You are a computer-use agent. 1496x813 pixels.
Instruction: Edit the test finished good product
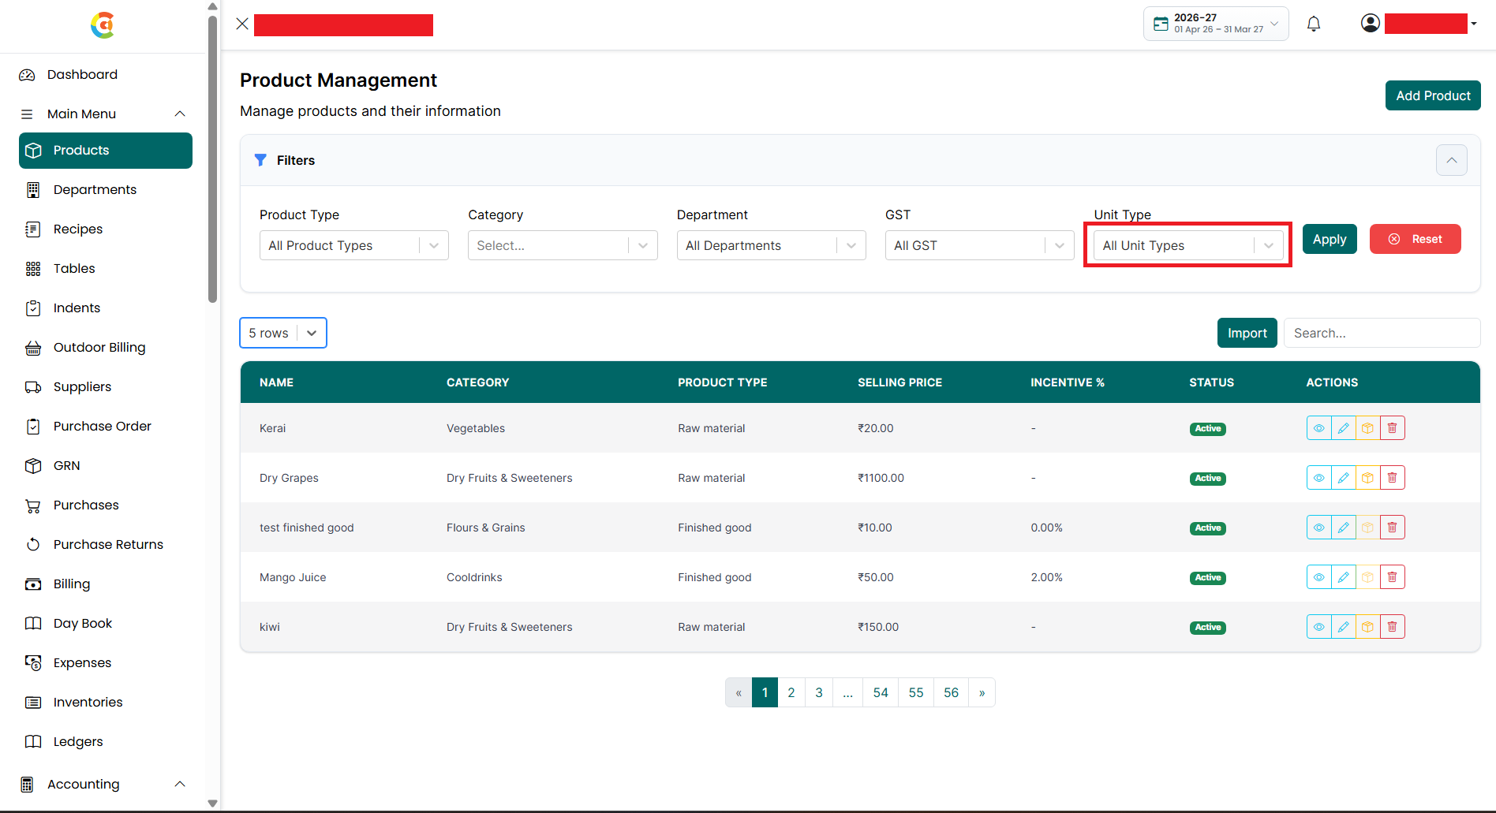pyautogui.click(x=1343, y=528)
